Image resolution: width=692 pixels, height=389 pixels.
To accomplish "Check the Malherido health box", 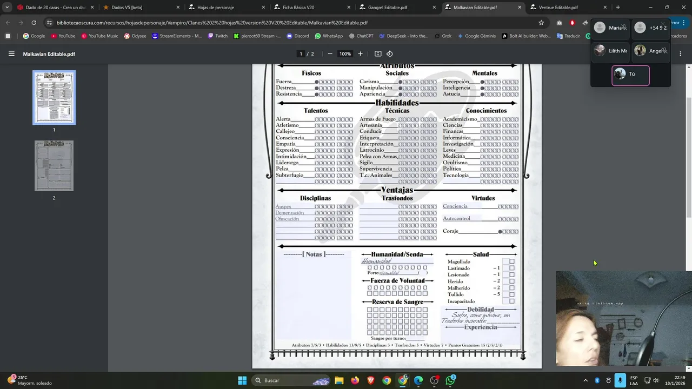I will click(511, 288).
